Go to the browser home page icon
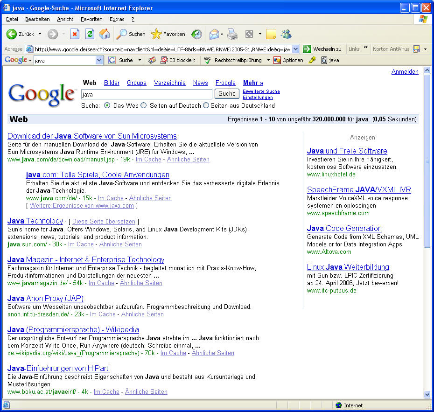The width and height of the screenshot is (434, 412). pyautogui.click(x=105, y=34)
